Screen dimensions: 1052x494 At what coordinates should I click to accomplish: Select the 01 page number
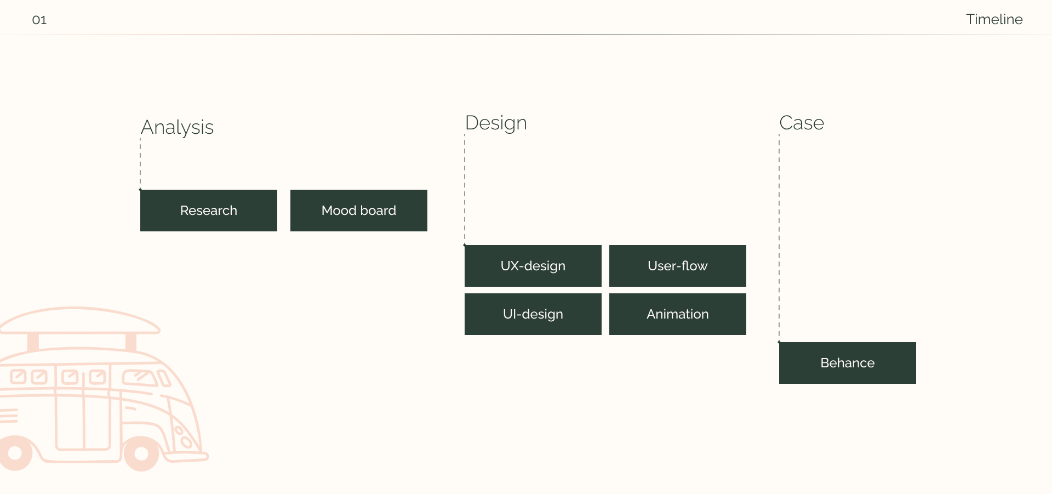pos(39,20)
